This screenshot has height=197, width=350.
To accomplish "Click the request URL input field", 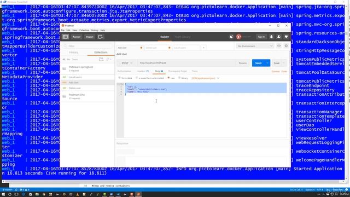I will pyautogui.click(x=186, y=63).
